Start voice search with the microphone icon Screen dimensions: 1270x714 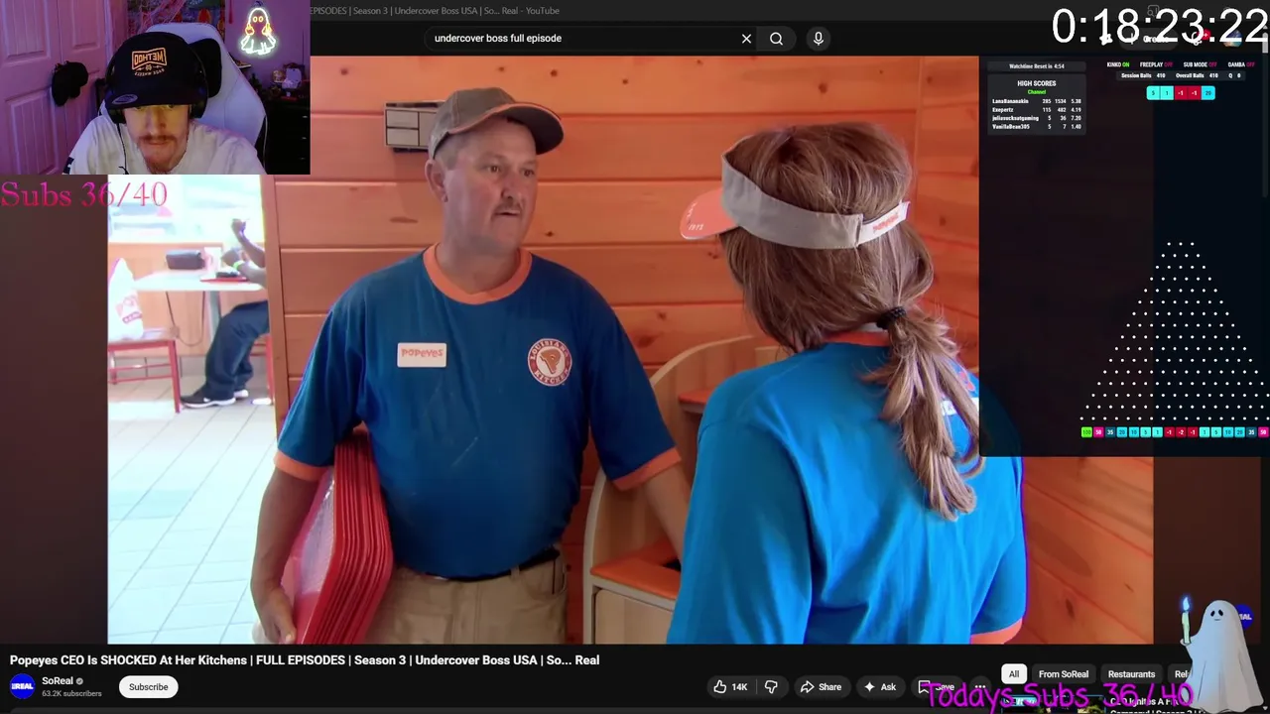[x=818, y=39]
